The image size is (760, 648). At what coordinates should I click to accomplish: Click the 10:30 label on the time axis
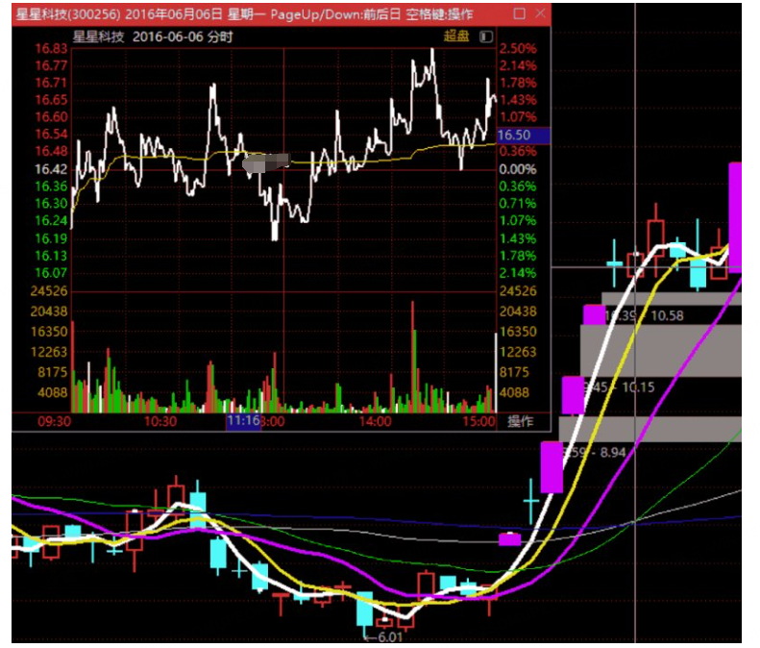pyautogui.click(x=160, y=421)
